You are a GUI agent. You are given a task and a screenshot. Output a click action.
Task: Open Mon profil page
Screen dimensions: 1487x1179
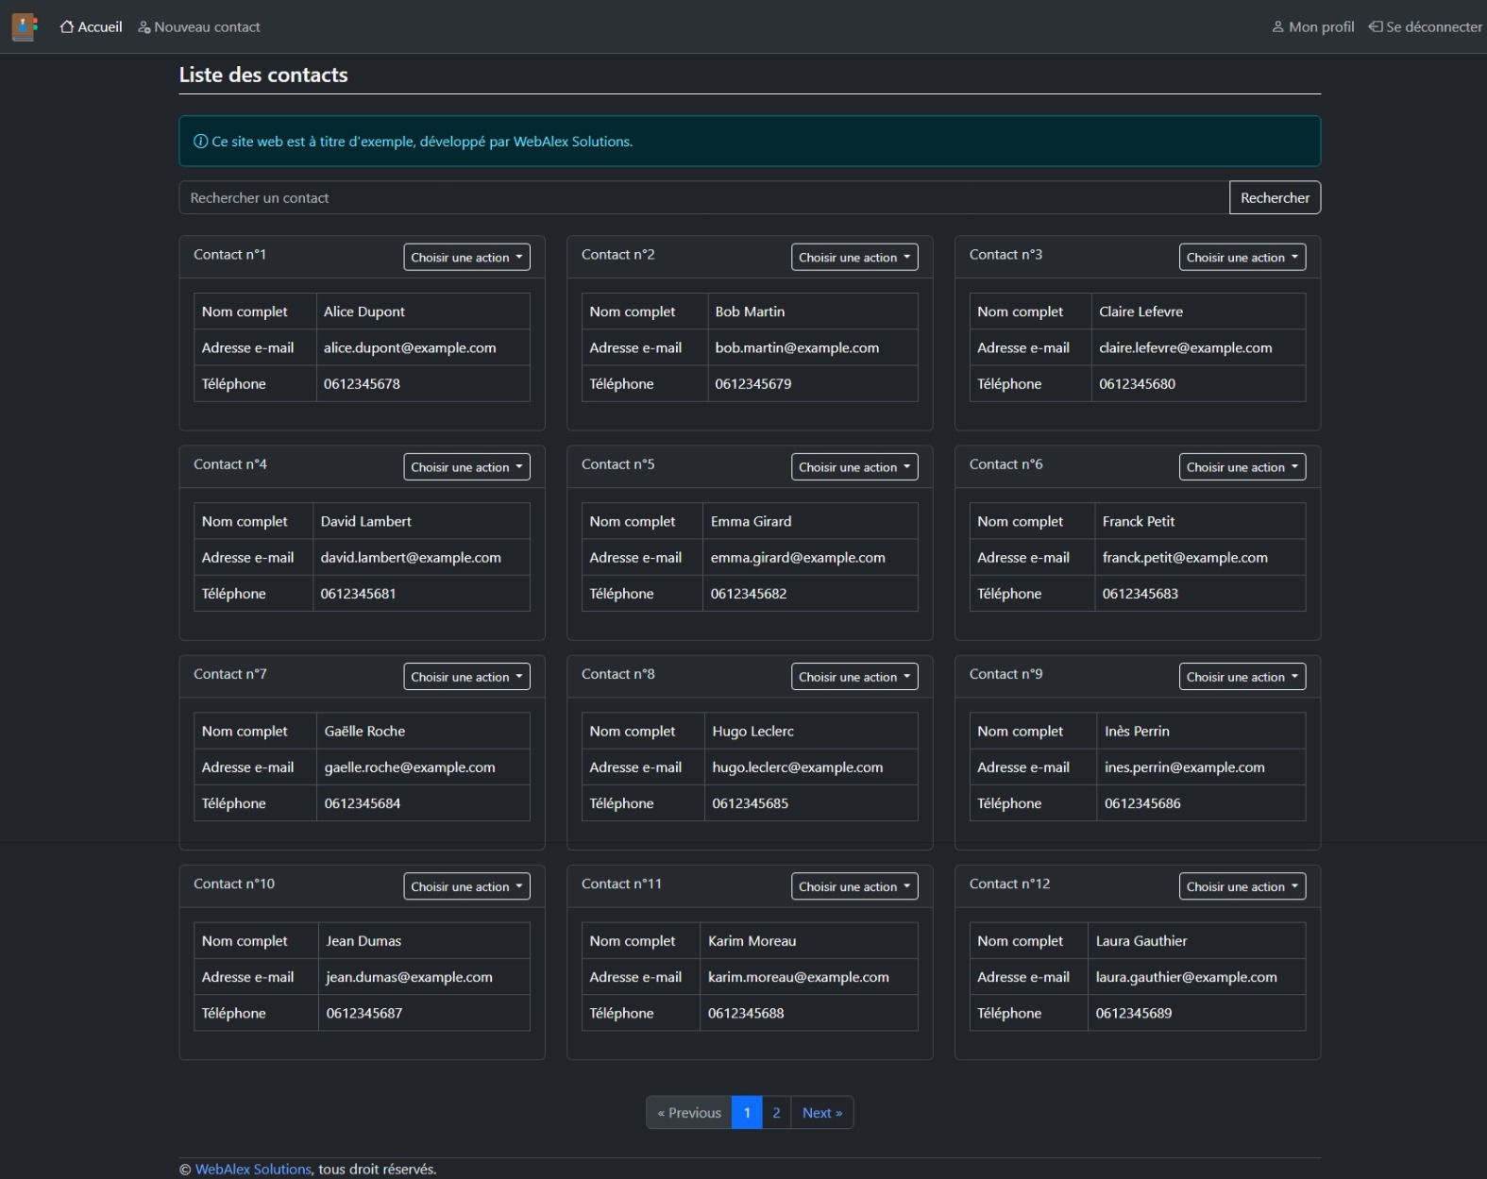(1312, 27)
